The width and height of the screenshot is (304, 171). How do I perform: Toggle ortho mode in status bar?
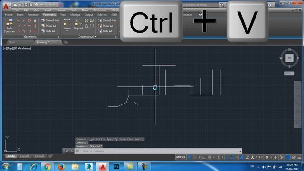204,157
